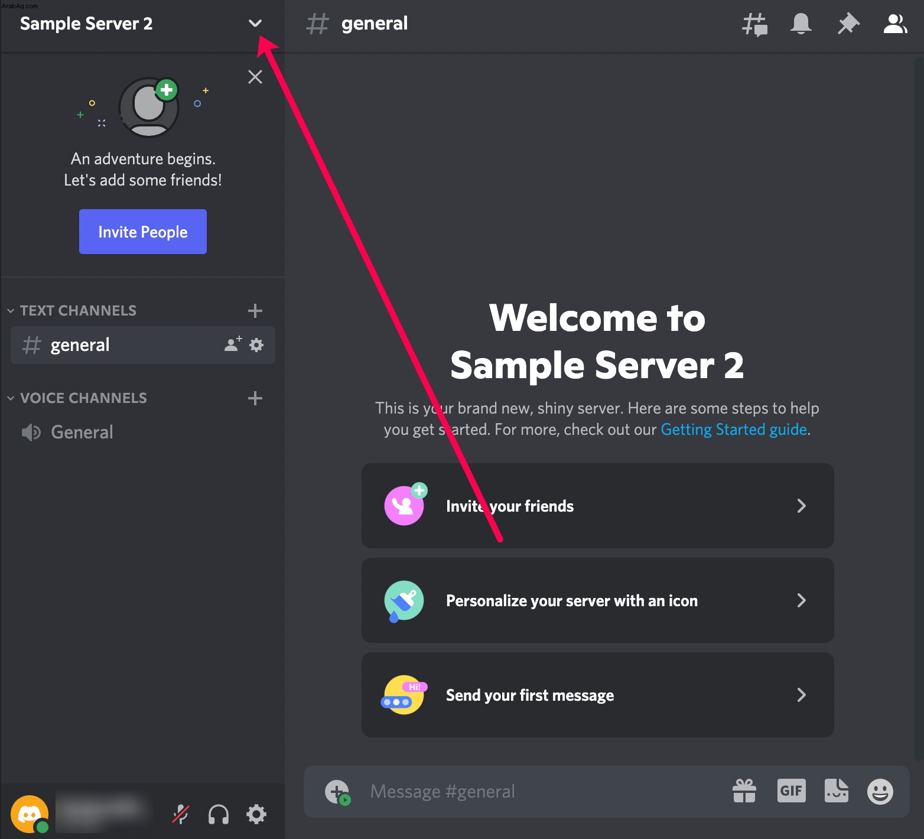Click chevron on Invite your friends card
The width and height of the screenshot is (924, 839).
pyautogui.click(x=802, y=506)
